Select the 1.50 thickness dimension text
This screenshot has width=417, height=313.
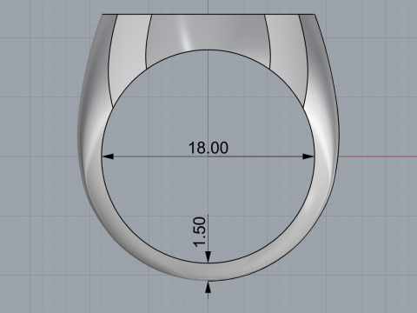200,232
